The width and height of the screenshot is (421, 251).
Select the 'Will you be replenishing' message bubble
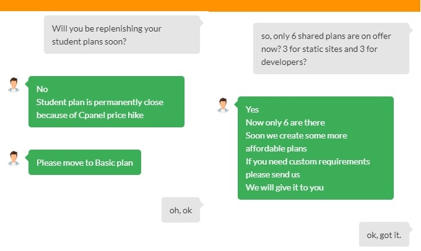(122, 35)
